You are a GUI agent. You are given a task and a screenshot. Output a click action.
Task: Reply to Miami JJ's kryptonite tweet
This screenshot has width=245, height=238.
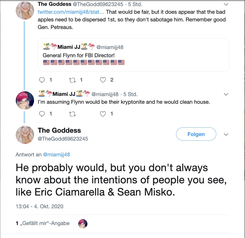pos(42,114)
